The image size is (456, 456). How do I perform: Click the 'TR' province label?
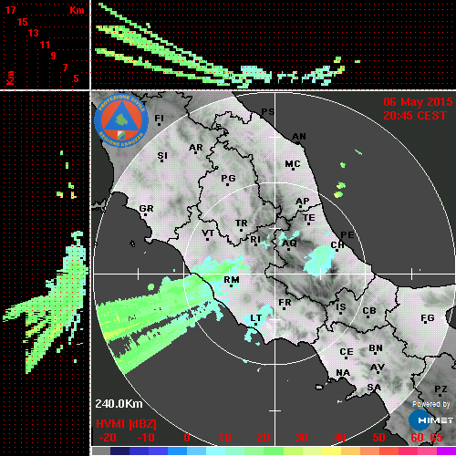pyautogui.click(x=242, y=223)
